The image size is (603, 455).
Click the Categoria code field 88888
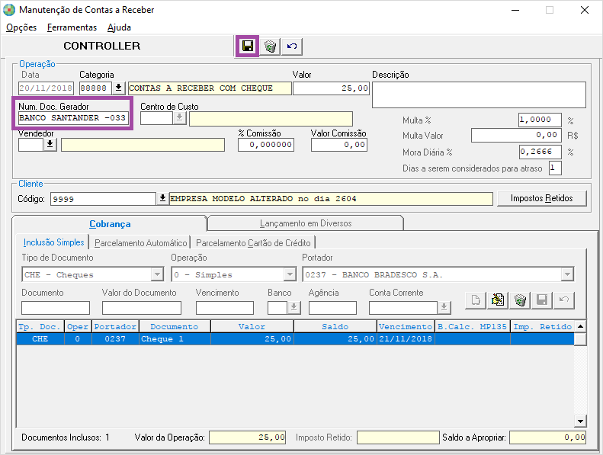tap(96, 88)
